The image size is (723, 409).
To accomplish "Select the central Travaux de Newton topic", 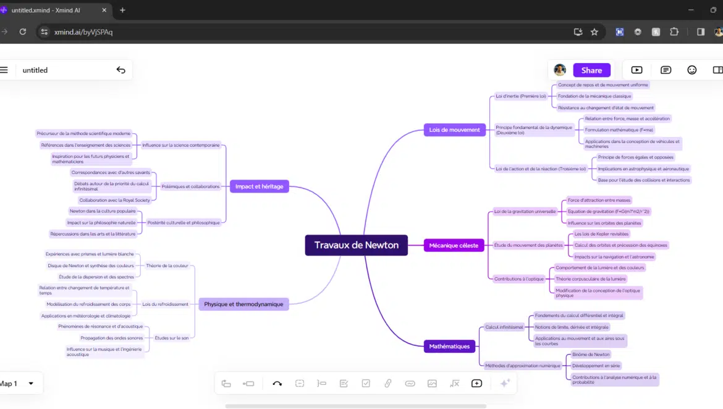I will coord(356,245).
